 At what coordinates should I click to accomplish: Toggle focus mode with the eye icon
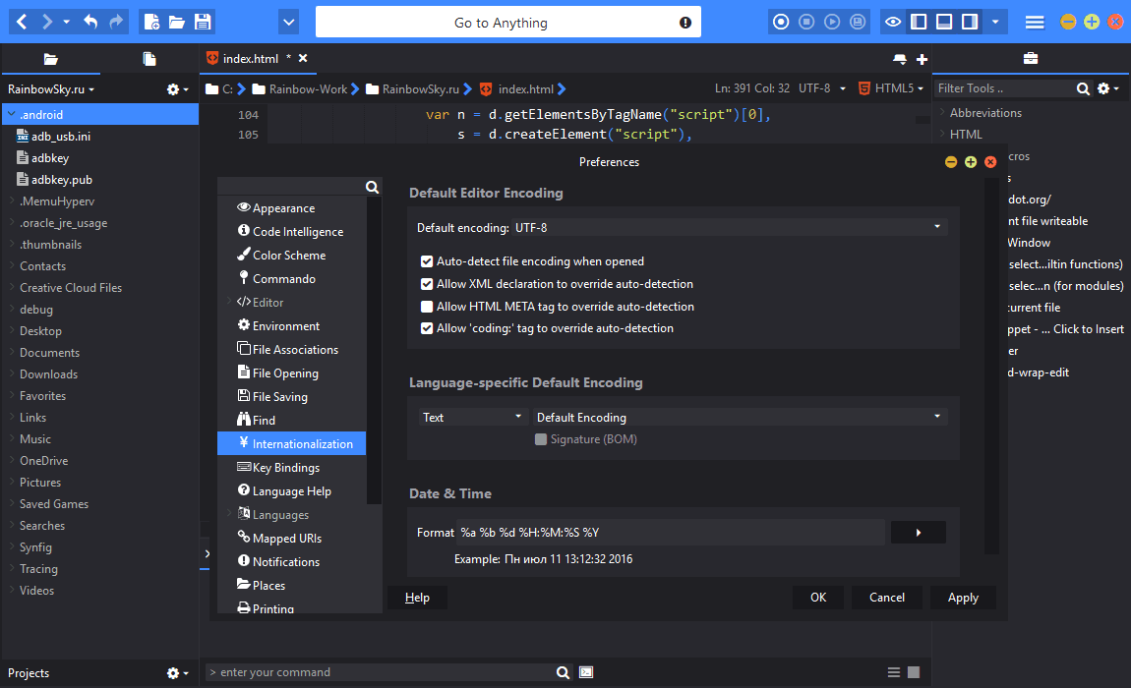(x=892, y=22)
